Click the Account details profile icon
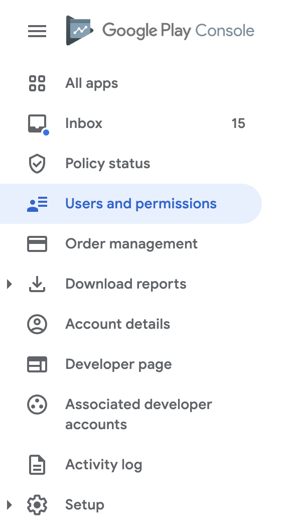Screen dimensions: 292x526 pos(37,324)
